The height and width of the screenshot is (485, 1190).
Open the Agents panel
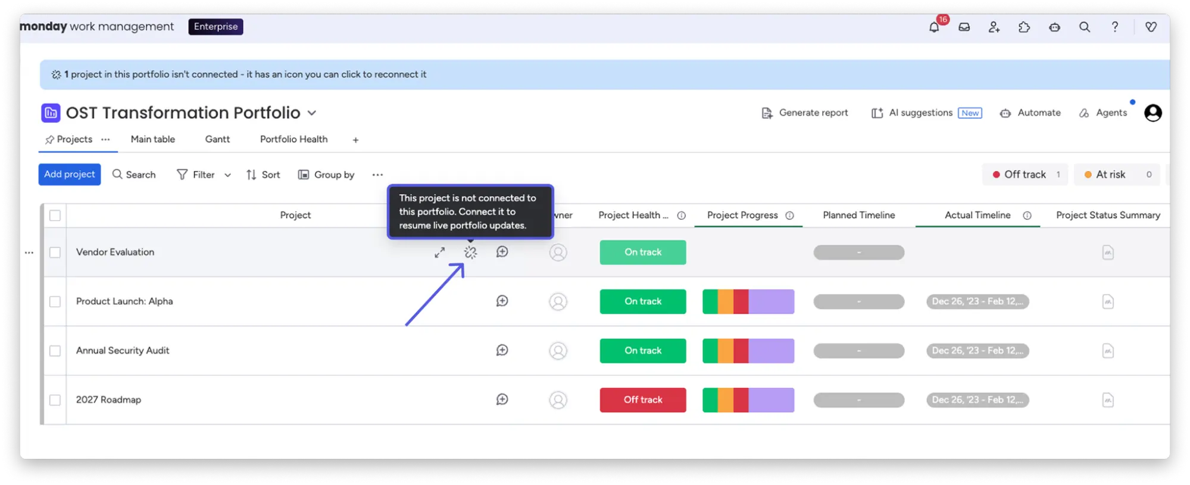click(x=1103, y=113)
